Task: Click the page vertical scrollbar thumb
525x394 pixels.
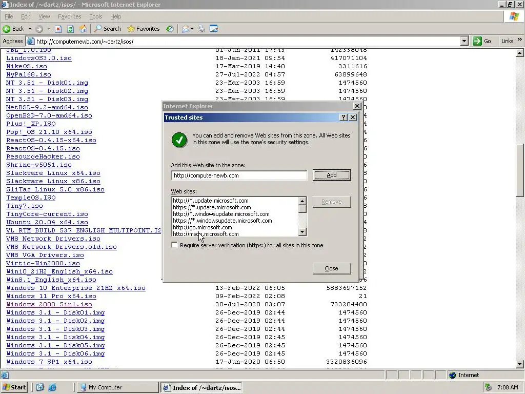Action: [520, 170]
